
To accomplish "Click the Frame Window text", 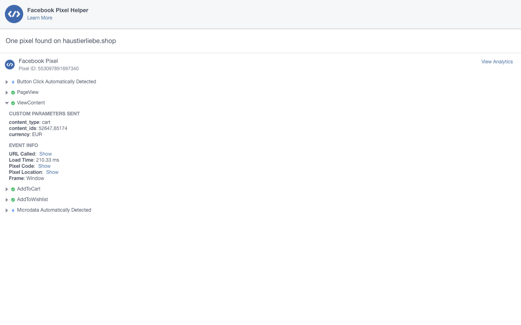I will tap(26, 178).
